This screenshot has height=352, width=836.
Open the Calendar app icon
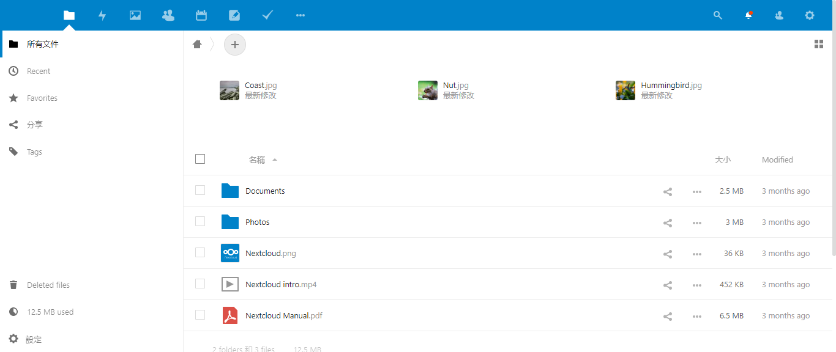(x=201, y=15)
